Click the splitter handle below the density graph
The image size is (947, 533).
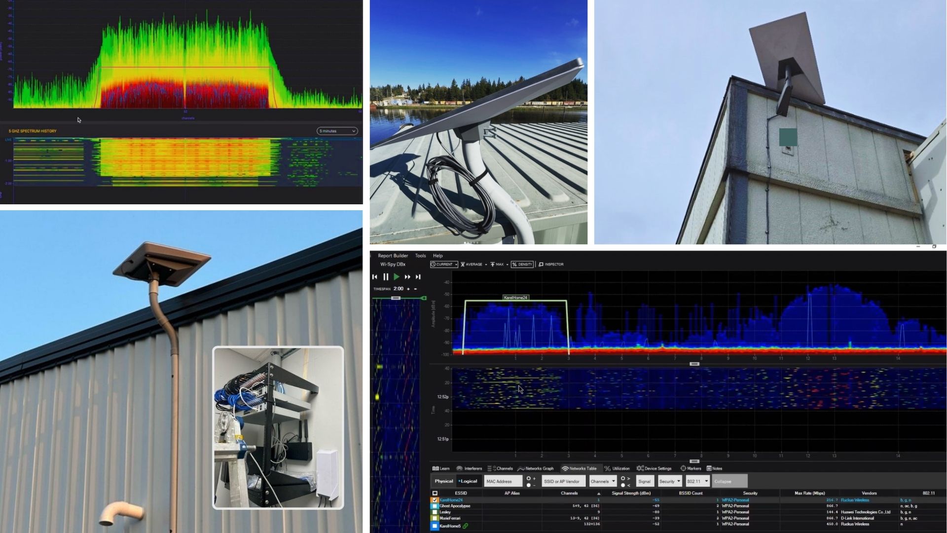(694, 364)
